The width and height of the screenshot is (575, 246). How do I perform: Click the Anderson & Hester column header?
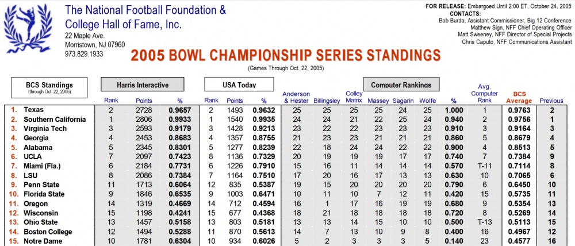296,97
